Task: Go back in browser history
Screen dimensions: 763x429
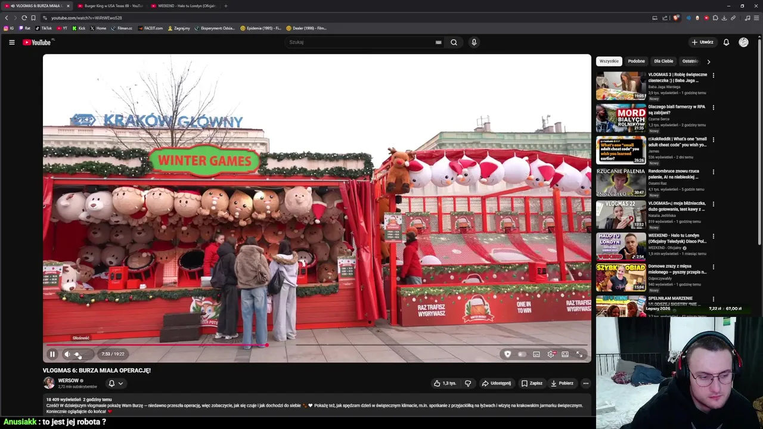Action: point(7,18)
